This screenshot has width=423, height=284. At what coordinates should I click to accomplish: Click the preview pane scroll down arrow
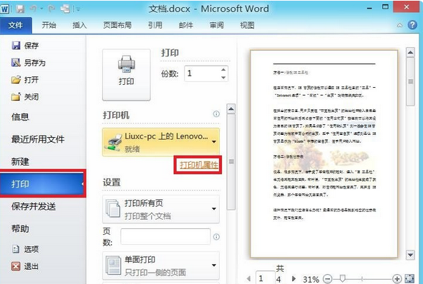point(410,255)
